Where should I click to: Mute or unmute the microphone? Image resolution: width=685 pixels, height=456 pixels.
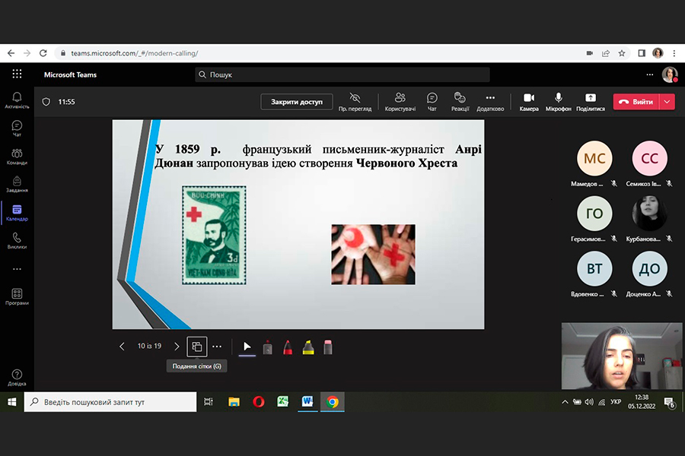(558, 101)
